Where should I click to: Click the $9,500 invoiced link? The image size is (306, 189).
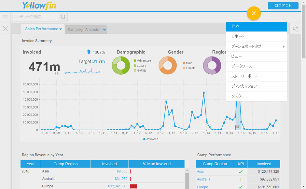[122, 171]
